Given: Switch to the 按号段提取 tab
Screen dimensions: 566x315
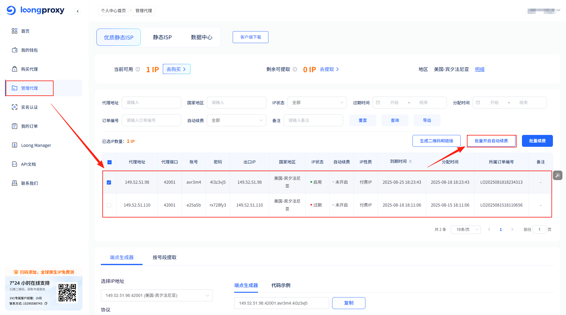Looking at the screenshot, I should coord(164,257).
